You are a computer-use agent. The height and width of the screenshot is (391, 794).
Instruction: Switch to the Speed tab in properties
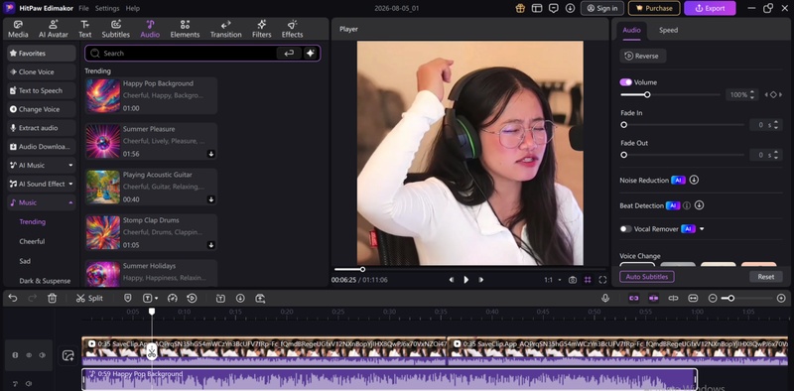pos(668,30)
